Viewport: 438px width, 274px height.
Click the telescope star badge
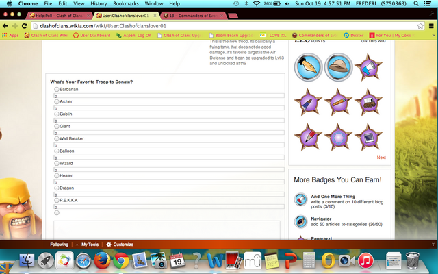pos(338,102)
